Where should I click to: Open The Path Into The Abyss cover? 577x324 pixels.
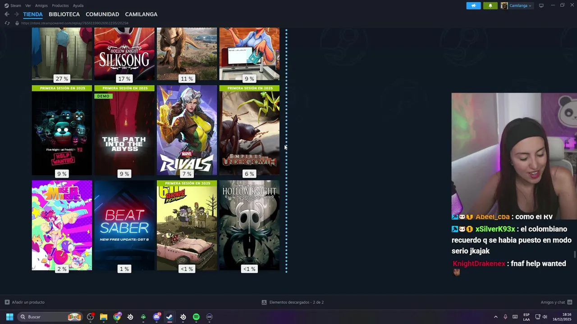[124, 133]
